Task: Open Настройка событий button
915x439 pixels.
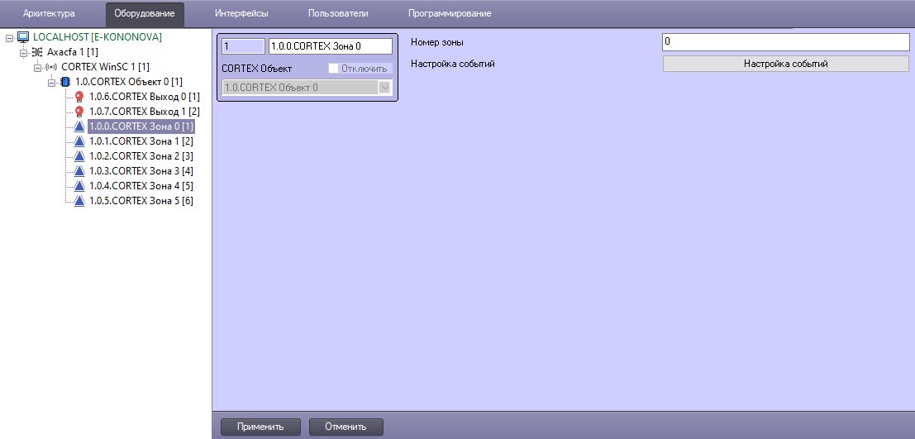Action: 785,64
